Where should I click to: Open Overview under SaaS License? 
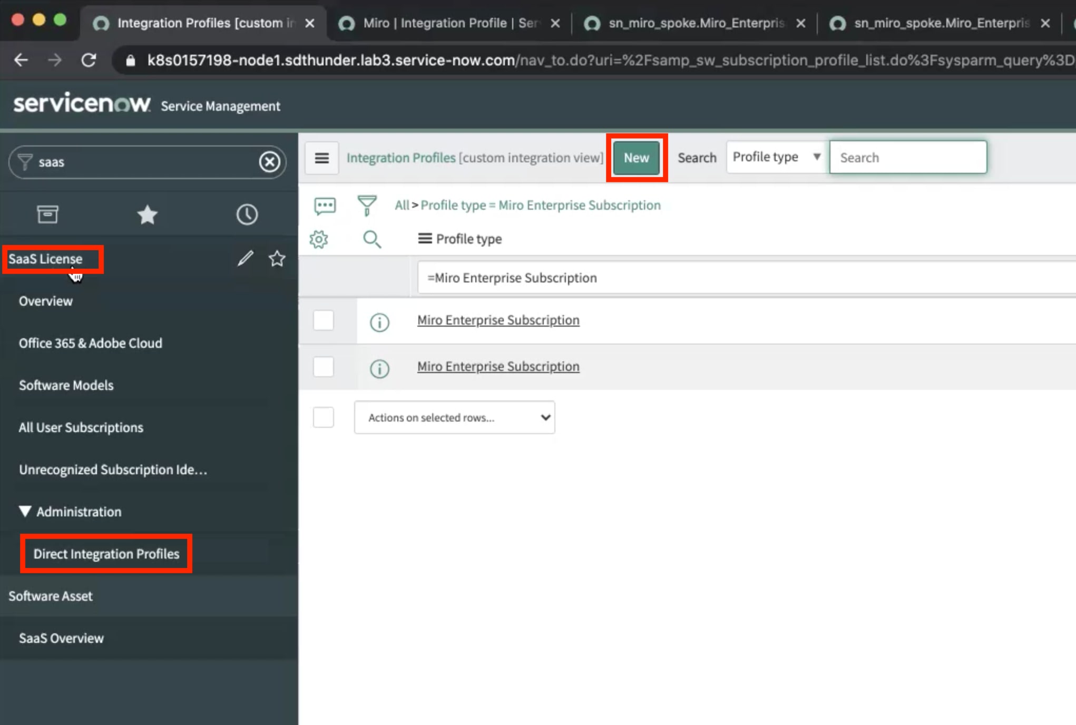point(46,301)
